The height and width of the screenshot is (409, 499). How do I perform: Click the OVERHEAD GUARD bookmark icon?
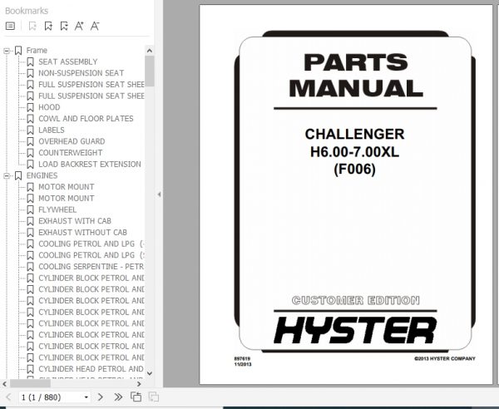(x=30, y=141)
